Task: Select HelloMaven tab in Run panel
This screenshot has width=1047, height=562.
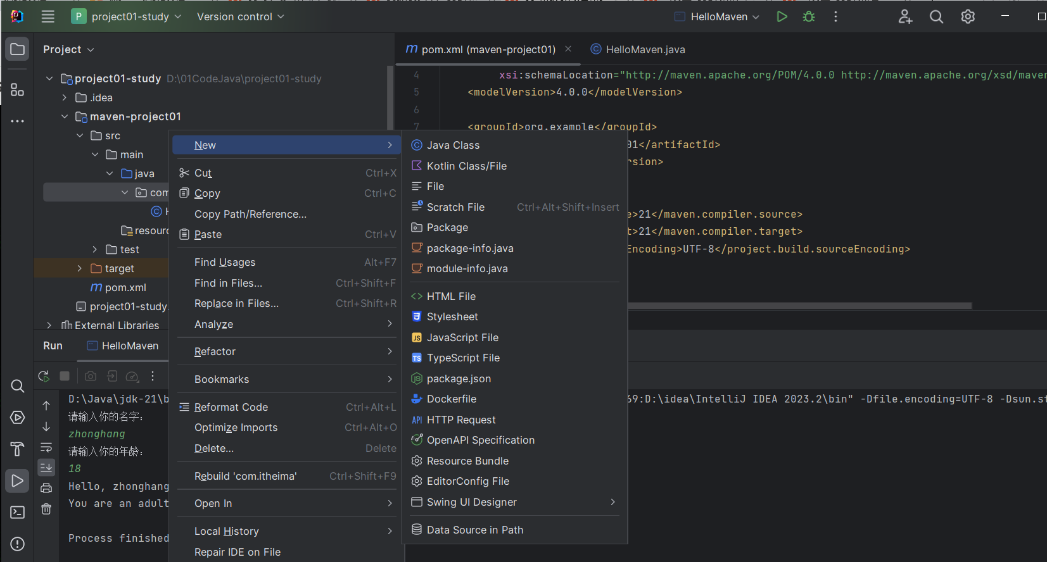Action: [123, 346]
